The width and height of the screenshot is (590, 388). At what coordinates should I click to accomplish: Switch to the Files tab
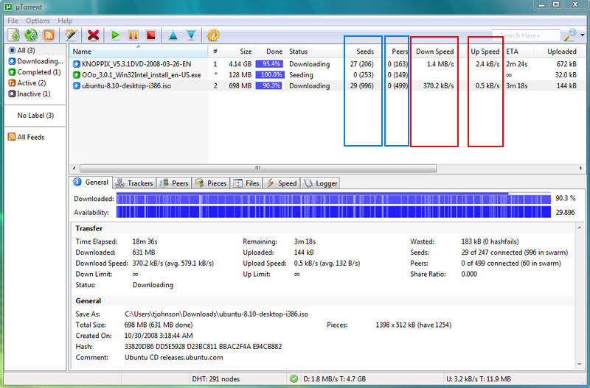point(246,183)
